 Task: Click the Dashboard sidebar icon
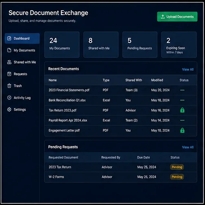coord(9,38)
